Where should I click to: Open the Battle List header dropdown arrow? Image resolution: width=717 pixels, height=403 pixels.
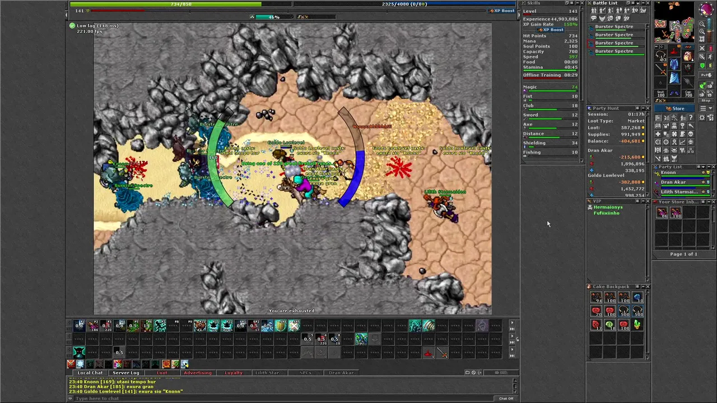[637, 3]
